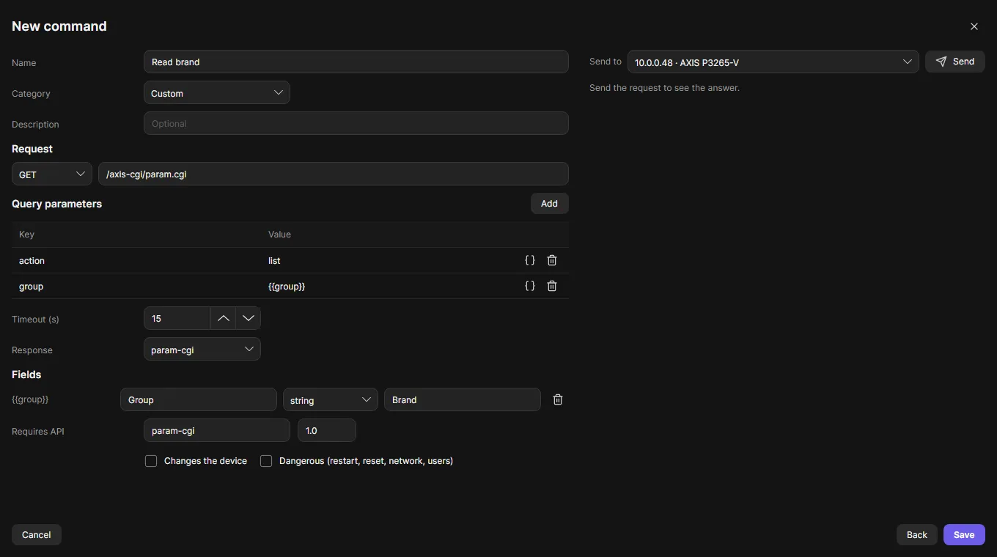
Task: Select the action key cell
Action: click(136, 260)
